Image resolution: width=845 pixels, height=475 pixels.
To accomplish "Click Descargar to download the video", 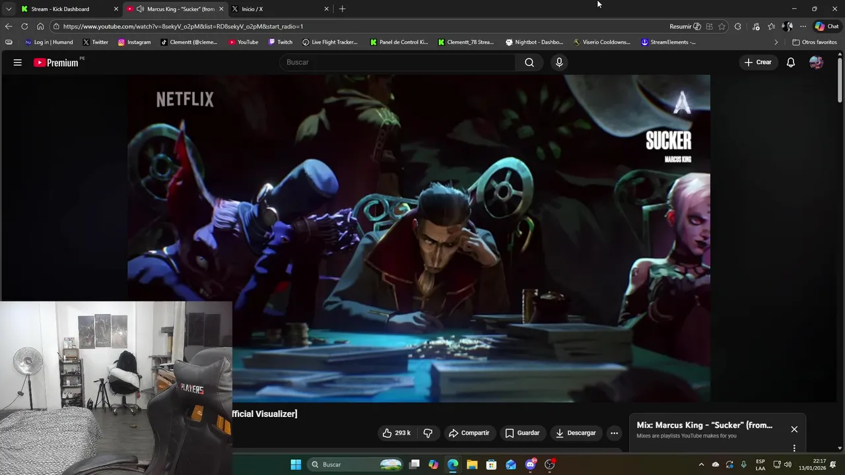I will tap(576, 433).
